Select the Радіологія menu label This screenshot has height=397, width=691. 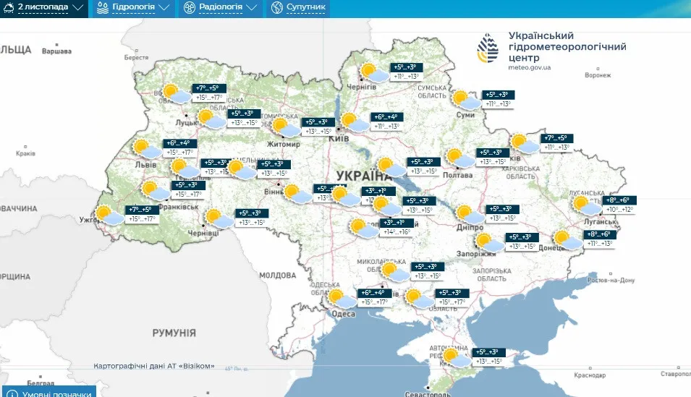click(220, 8)
